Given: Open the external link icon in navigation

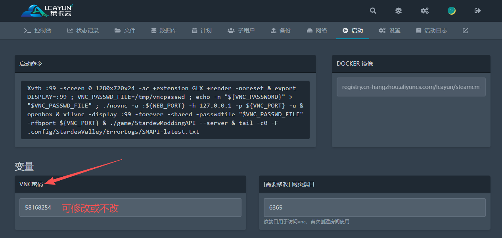Looking at the screenshot, I should click(466, 30).
